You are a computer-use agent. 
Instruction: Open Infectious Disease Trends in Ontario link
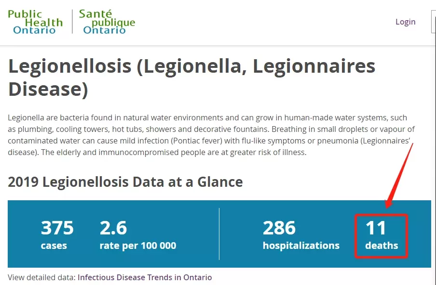pos(145,277)
